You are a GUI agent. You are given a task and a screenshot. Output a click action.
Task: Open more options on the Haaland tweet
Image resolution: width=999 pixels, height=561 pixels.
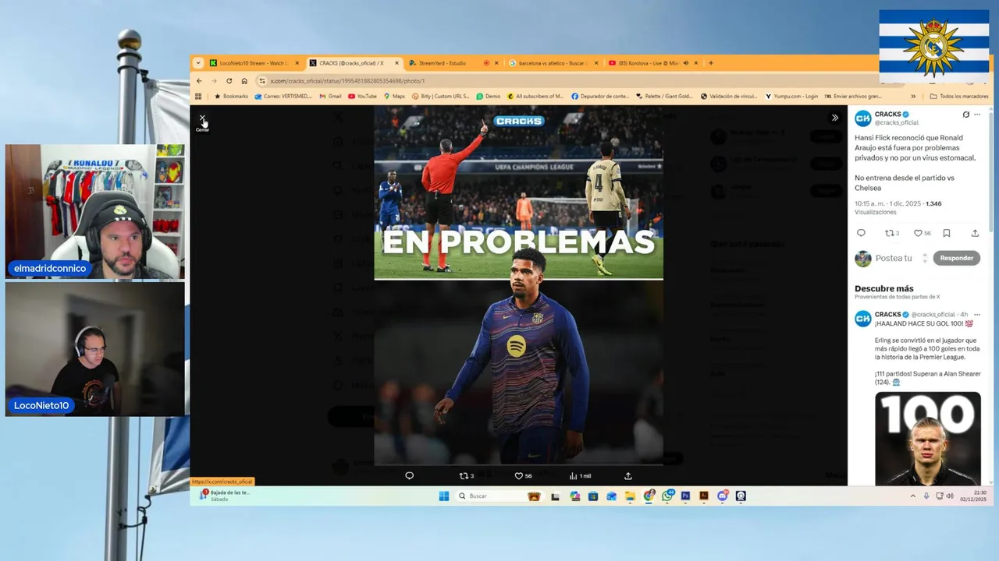point(977,314)
